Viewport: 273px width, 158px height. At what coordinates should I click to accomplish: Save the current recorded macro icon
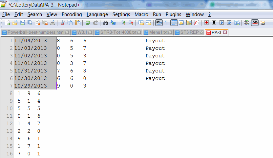[x=237, y=23]
